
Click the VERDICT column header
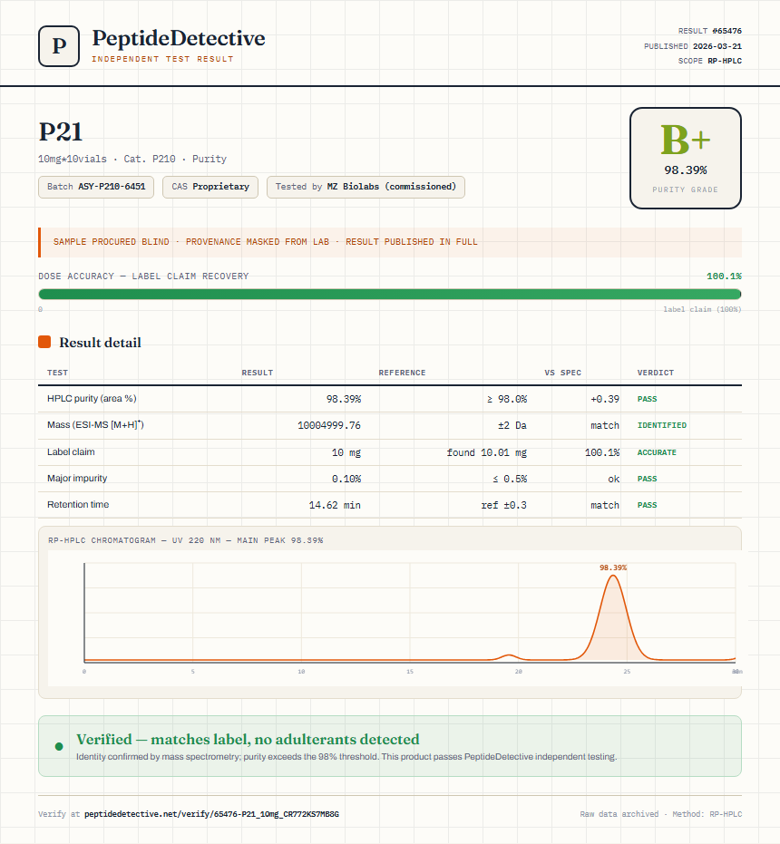[656, 373]
